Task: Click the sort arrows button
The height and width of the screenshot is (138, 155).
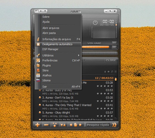Action: (63, 125)
